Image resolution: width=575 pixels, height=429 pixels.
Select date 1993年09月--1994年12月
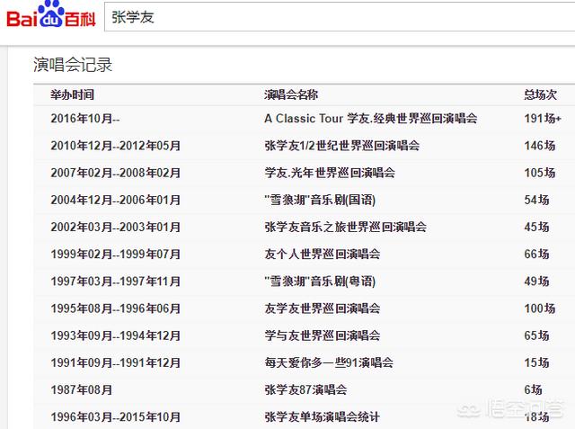[116, 335]
